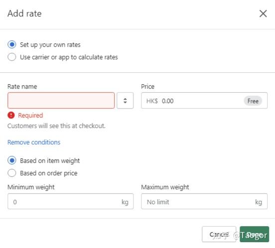Choose Based on item weight
The height and width of the screenshot is (248, 275).
click(12, 160)
